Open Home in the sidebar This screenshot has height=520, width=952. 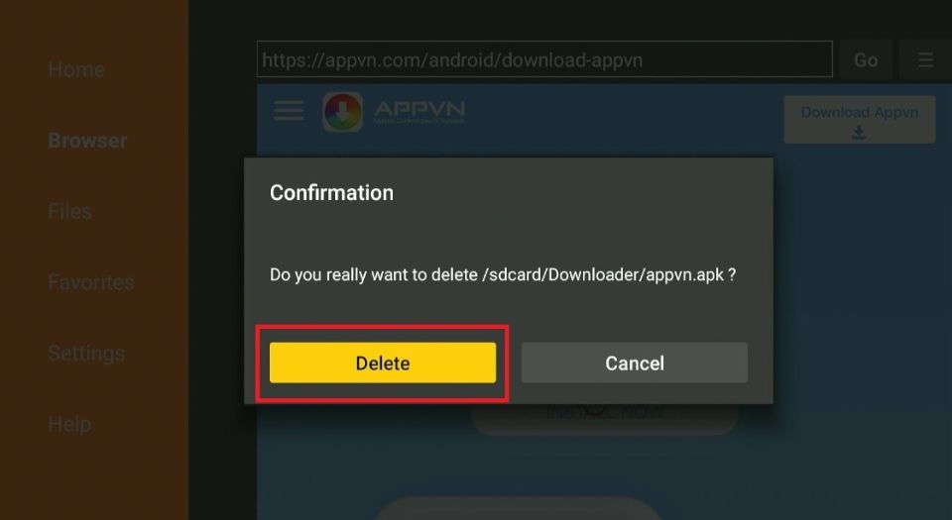point(76,69)
